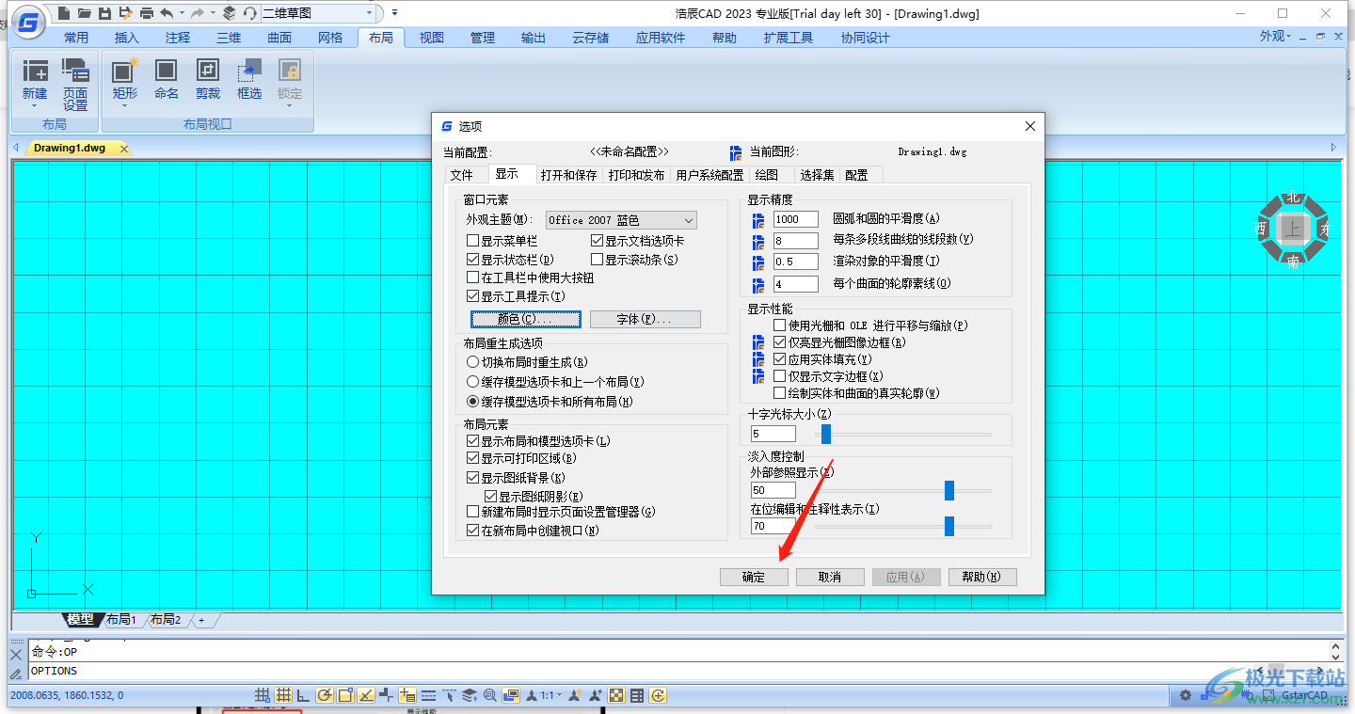Click the 颜色(C)... button
Image resolution: width=1355 pixels, height=714 pixels.
click(526, 320)
